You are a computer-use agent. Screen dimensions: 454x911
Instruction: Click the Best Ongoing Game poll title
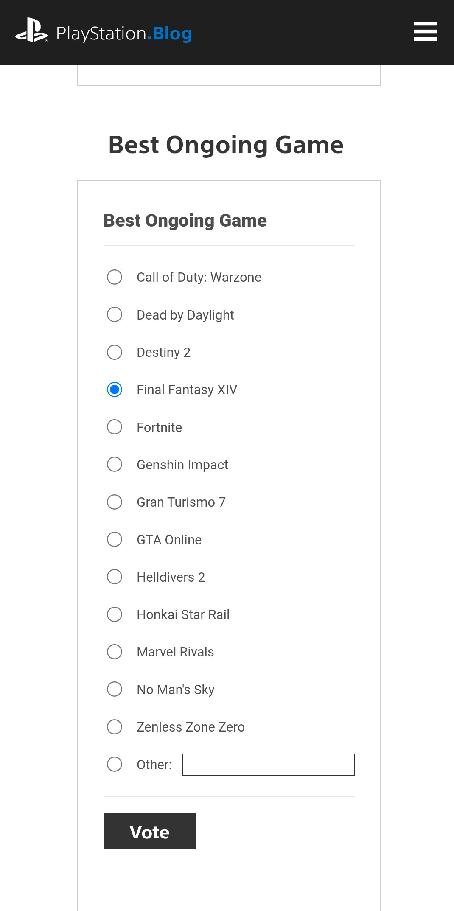coord(185,221)
